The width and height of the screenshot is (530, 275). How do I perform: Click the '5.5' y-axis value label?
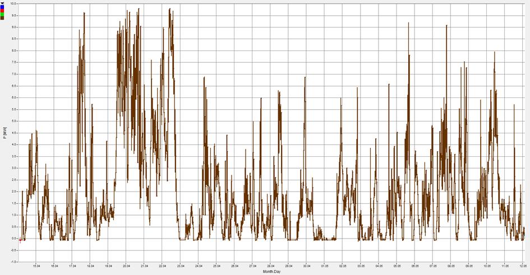tap(14, 109)
